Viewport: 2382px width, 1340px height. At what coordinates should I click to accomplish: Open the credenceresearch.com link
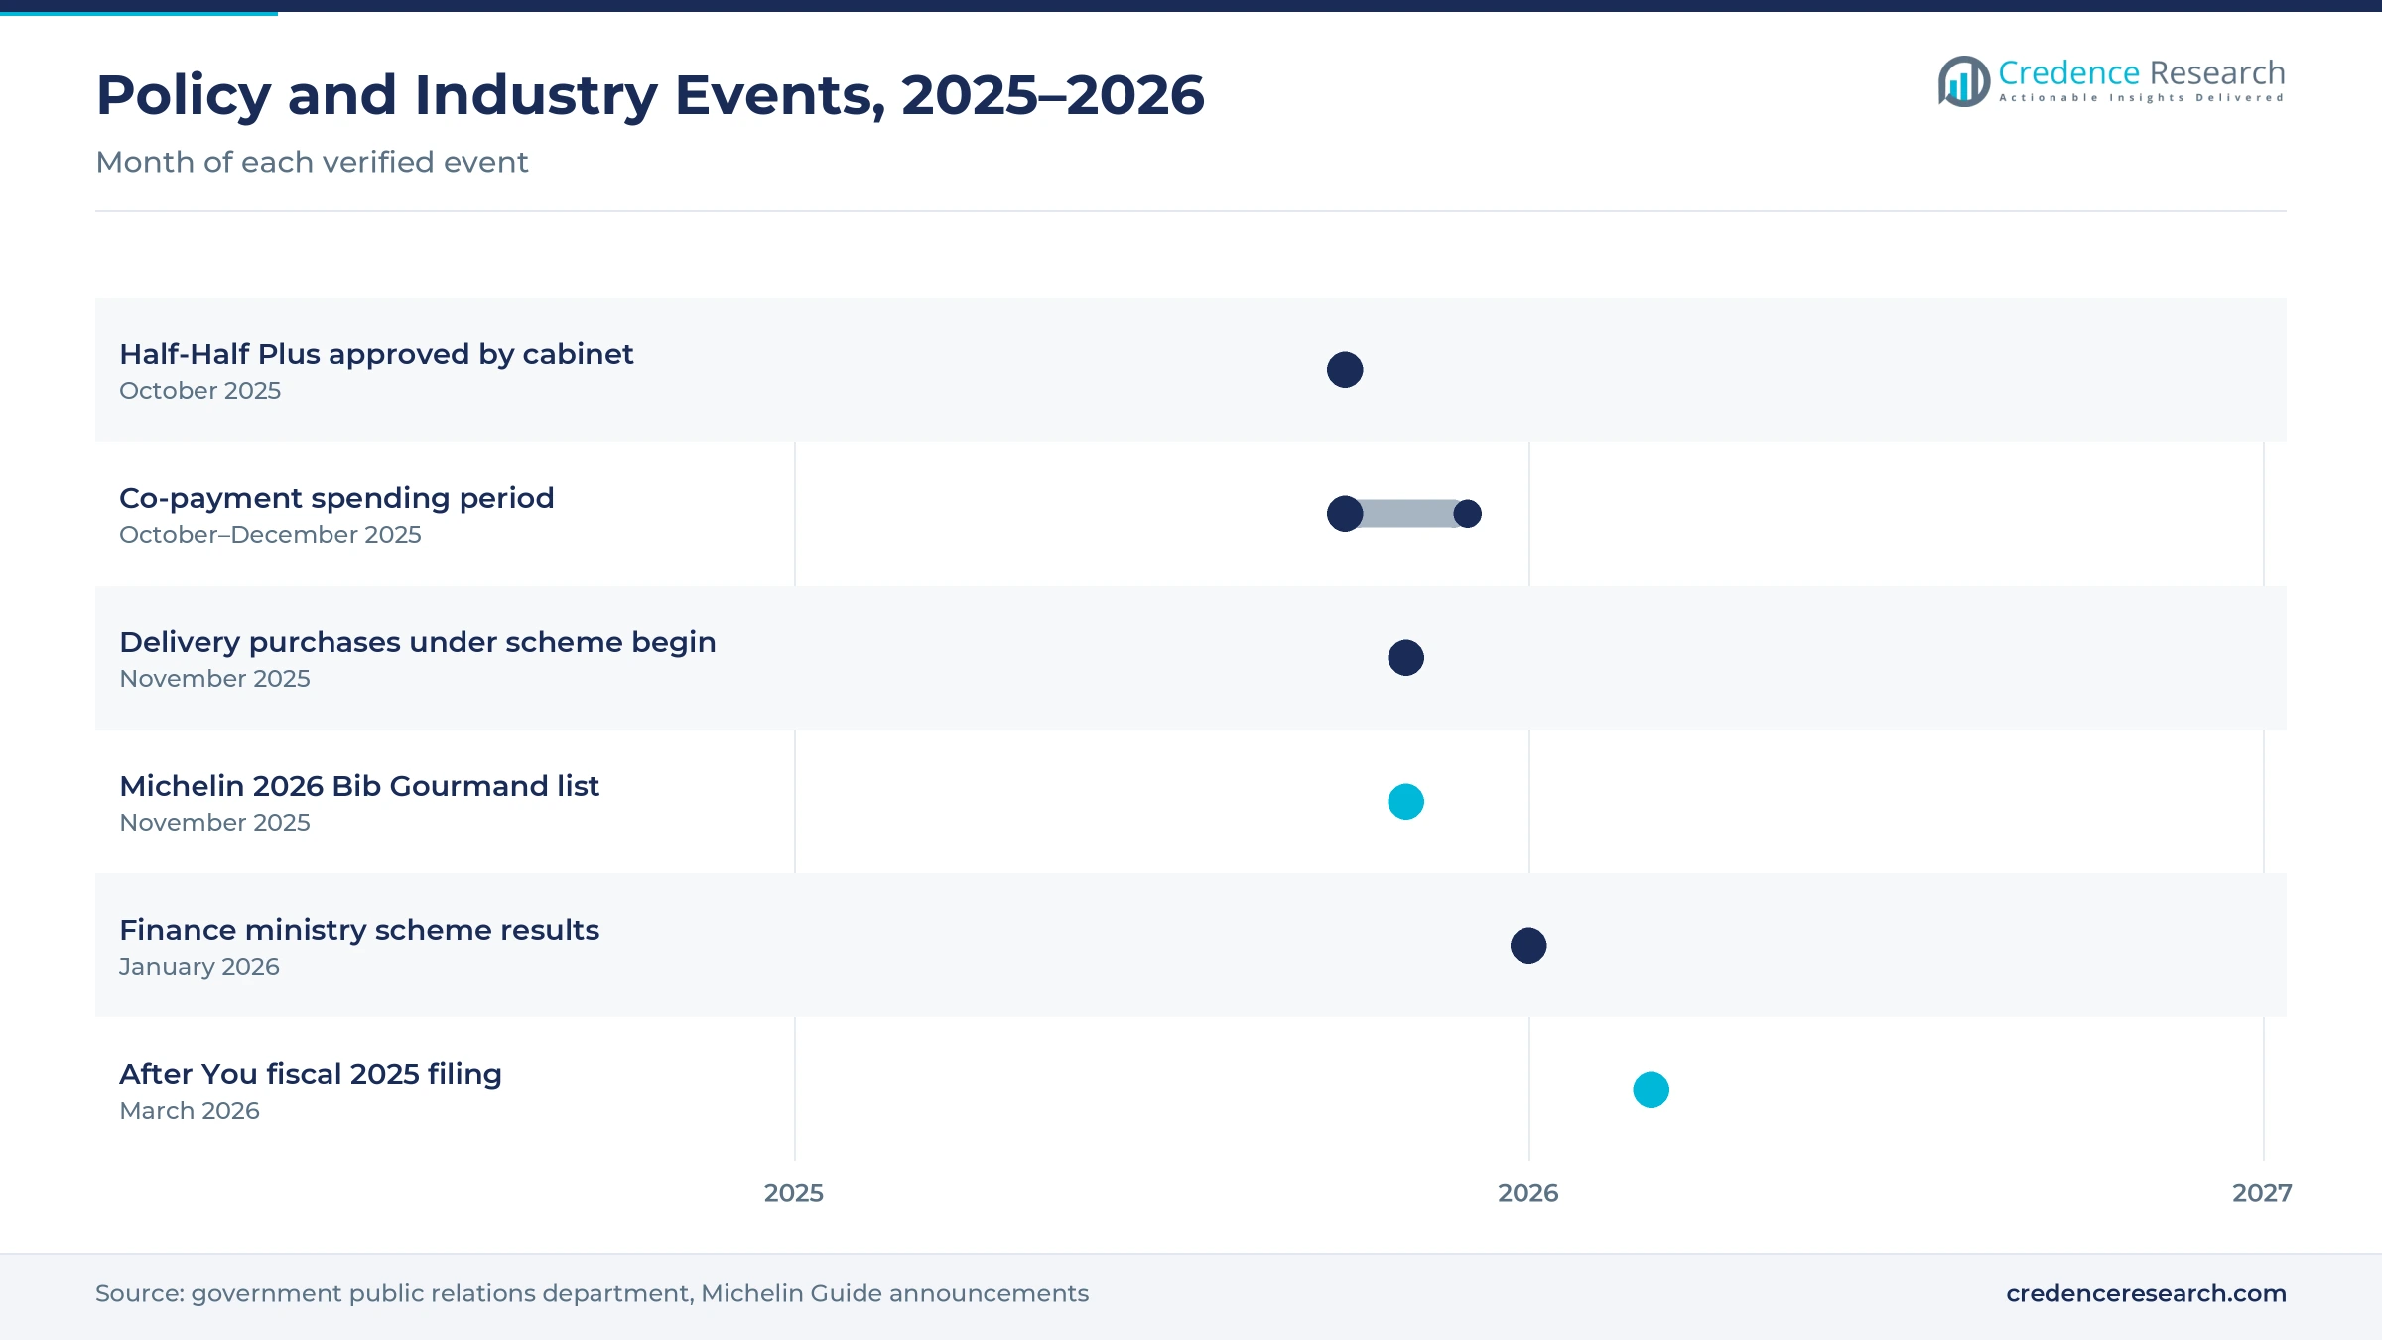(x=2146, y=1293)
